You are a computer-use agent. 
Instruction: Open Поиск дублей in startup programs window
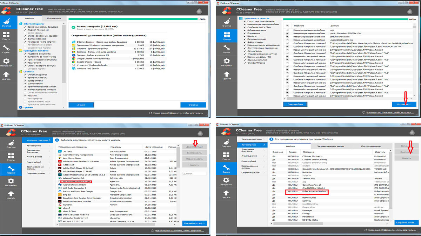(x=253, y=161)
